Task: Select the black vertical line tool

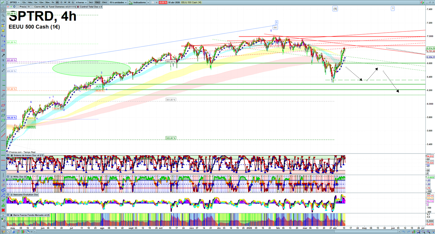Action: 3,175
